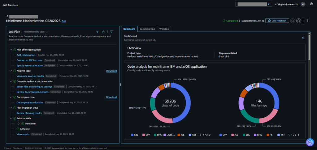Screen dimensions: 317x150
Task: Go to next legend page in Files by type chart
Action: pos(298,135)
